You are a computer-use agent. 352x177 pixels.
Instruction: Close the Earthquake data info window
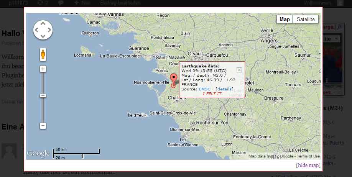239,70
